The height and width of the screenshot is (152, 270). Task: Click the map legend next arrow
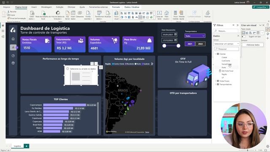pos(152,64)
